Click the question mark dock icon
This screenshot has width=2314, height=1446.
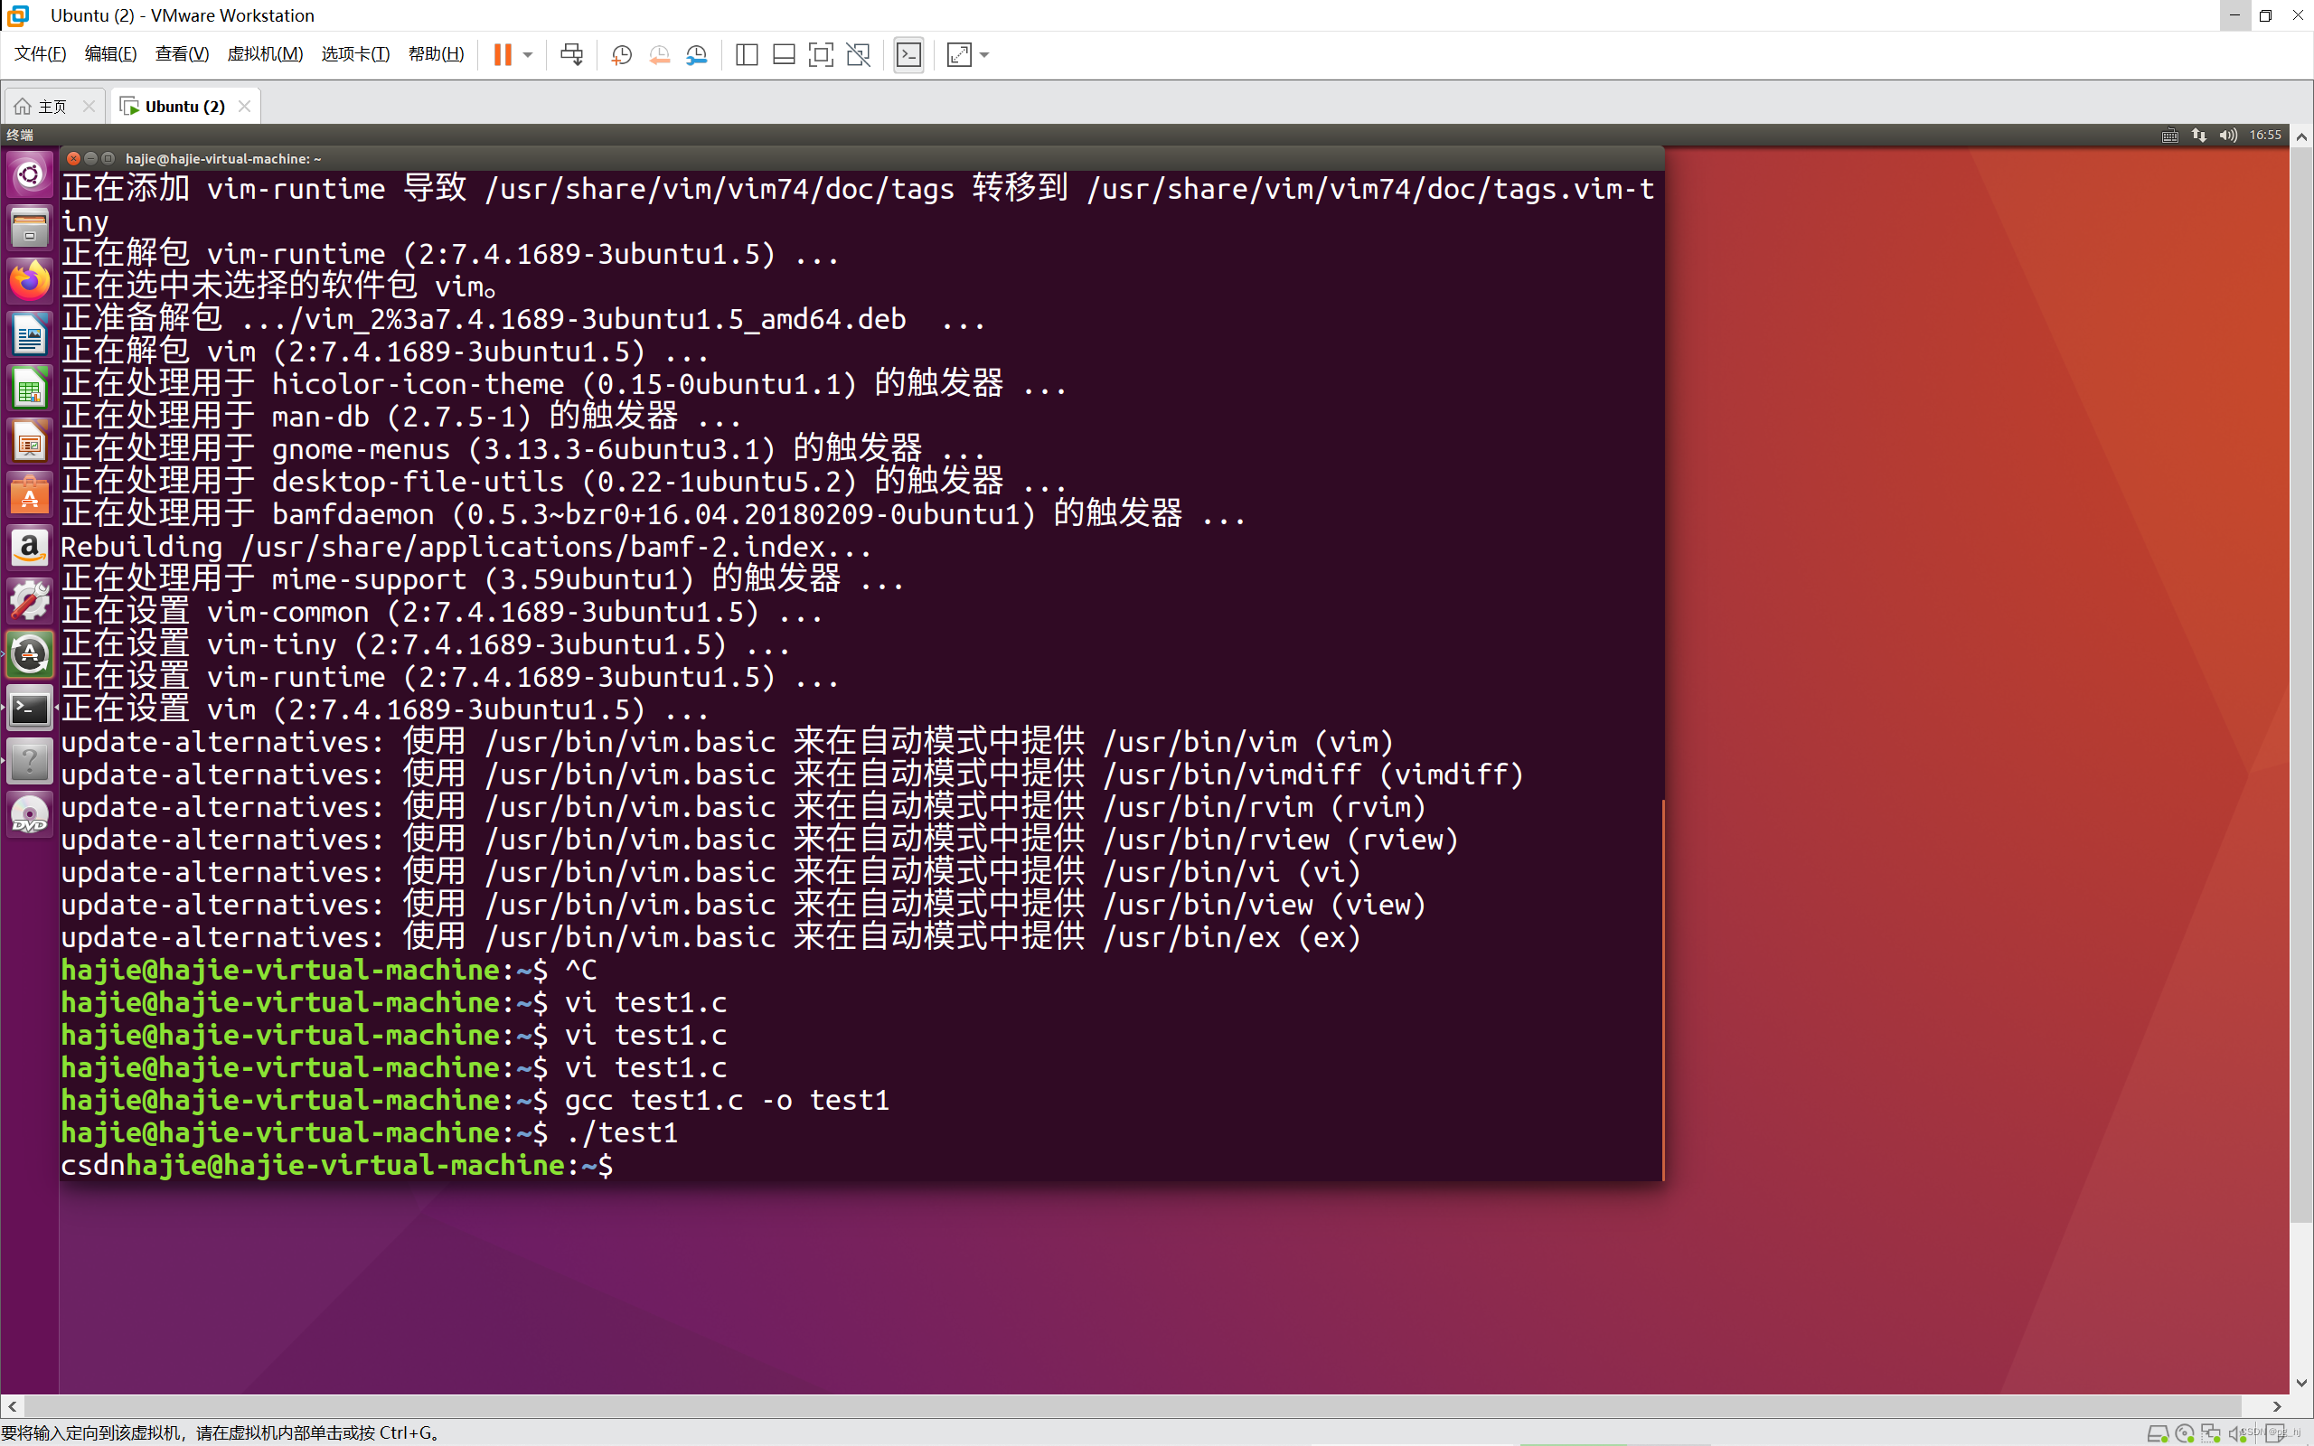click(30, 763)
